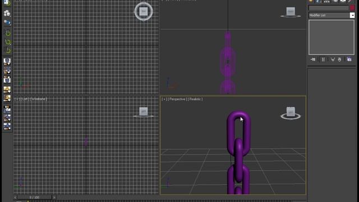Click the third picture flyout icon, left toolbar
The width and height of the screenshot is (359, 202).
pos(7,80)
